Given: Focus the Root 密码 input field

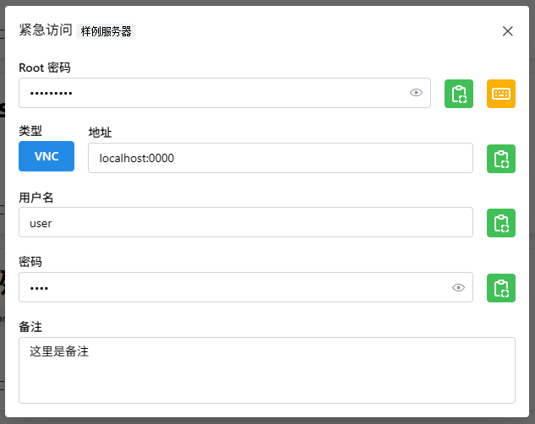Looking at the screenshot, I should (211, 93).
